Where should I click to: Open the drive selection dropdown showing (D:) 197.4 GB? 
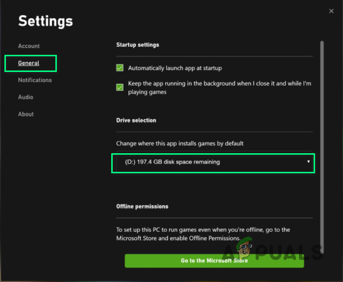(x=213, y=162)
